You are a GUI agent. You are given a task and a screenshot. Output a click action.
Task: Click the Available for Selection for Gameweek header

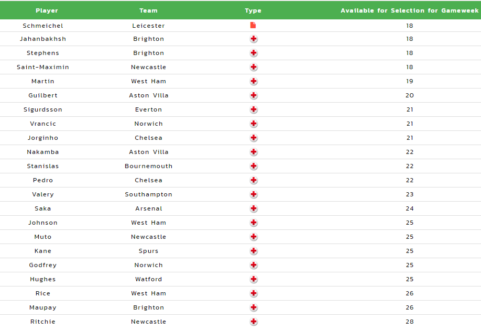click(x=410, y=10)
